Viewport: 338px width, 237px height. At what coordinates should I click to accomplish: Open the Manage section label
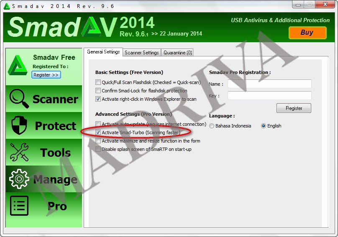click(55, 179)
